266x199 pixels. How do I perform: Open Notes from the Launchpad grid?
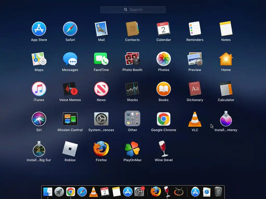coord(226,29)
